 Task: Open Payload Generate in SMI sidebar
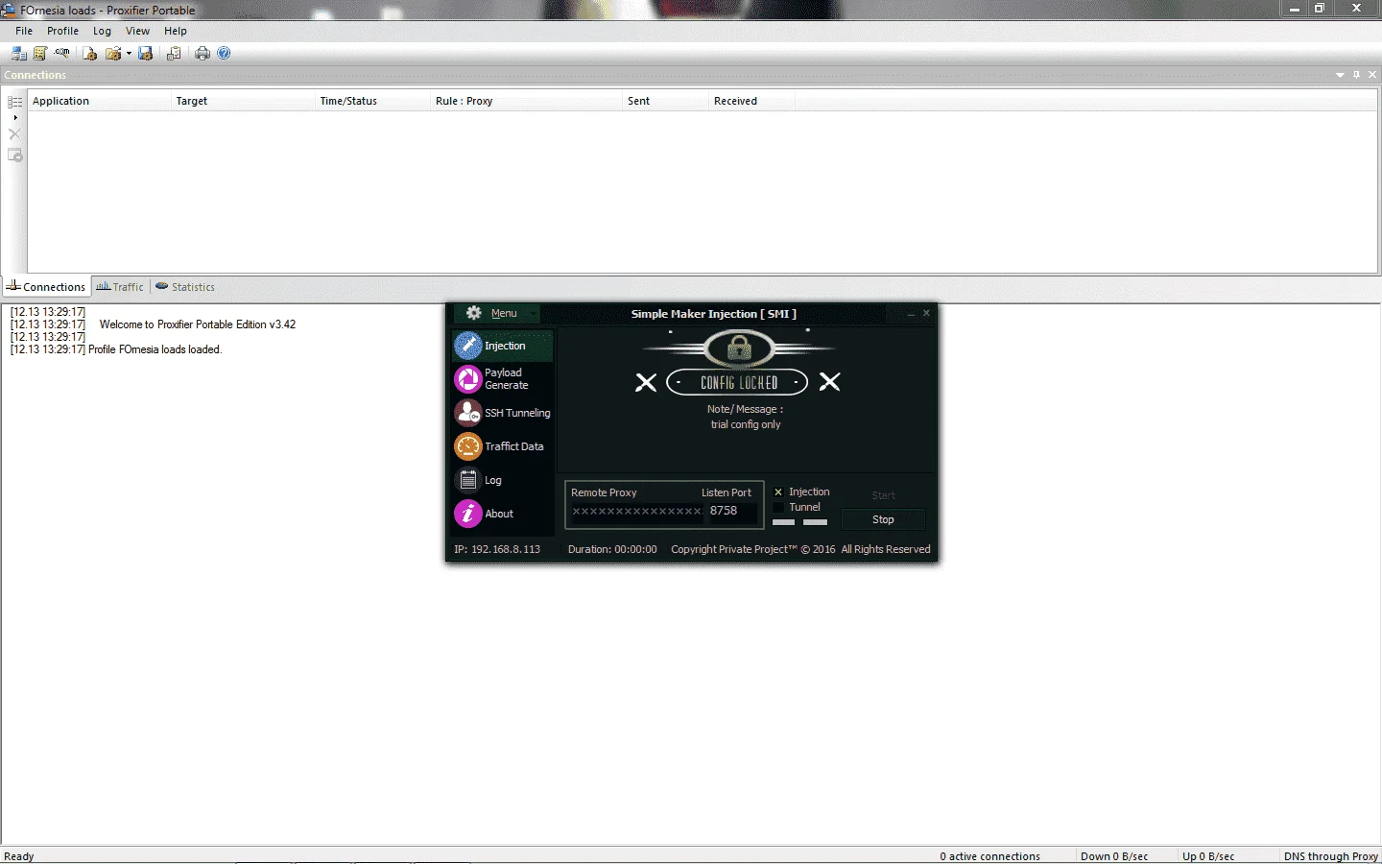click(x=503, y=379)
